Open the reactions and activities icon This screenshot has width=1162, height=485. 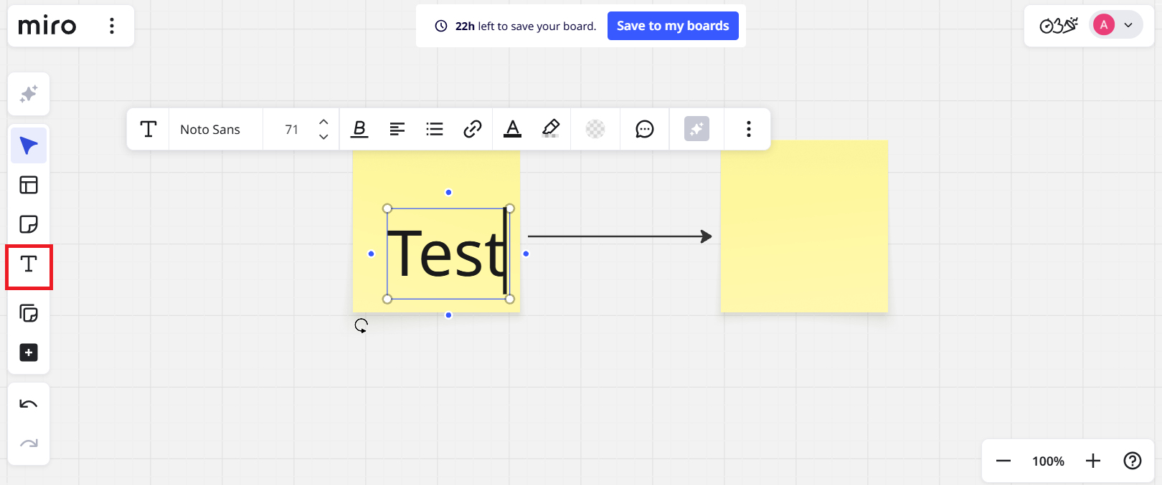click(x=1059, y=26)
